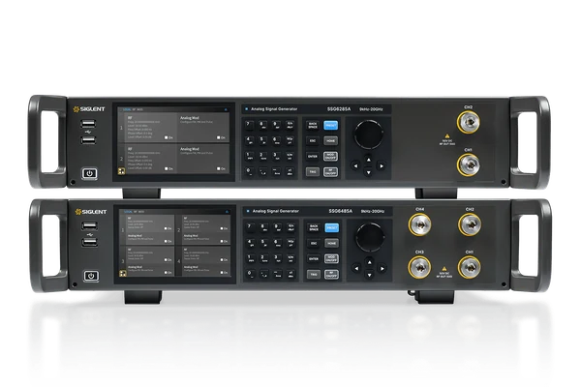Tap the CH2 RF connector on the bottom unit
The width and height of the screenshot is (581, 387).
pyautogui.click(x=470, y=224)
